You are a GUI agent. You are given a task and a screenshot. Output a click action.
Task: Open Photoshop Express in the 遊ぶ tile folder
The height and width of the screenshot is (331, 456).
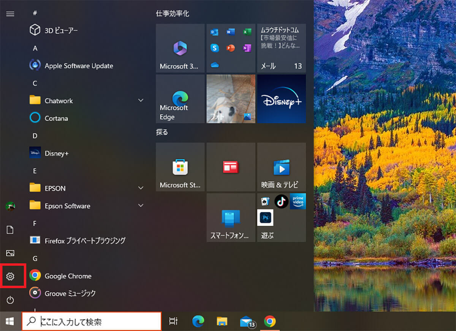pos(265,218)
